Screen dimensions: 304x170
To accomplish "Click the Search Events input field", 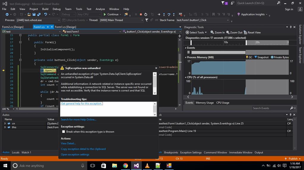I will [271, 108].
